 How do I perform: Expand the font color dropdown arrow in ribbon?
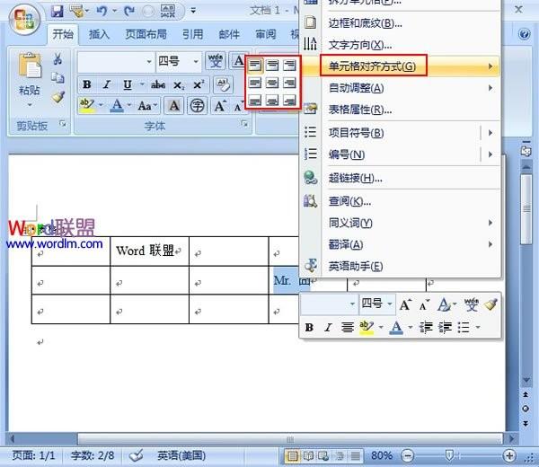(129, 105)
